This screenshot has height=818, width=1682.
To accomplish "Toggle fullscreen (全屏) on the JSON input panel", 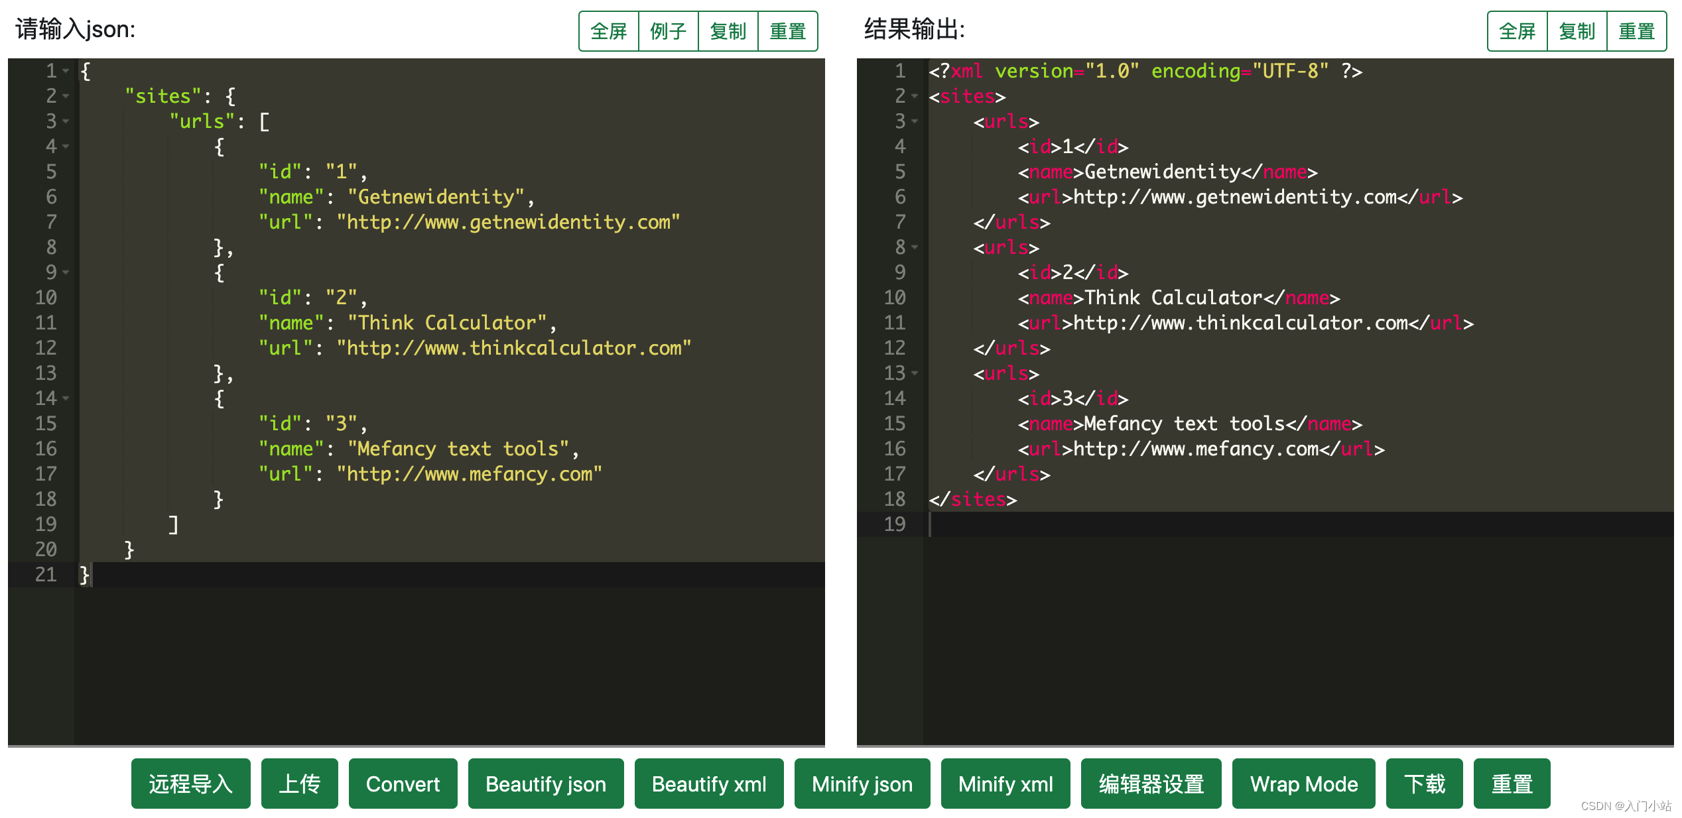I will 608,30.
